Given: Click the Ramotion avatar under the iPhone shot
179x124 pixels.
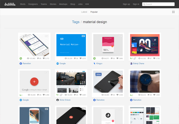Looking at the screenshot, I should (21, 63).
